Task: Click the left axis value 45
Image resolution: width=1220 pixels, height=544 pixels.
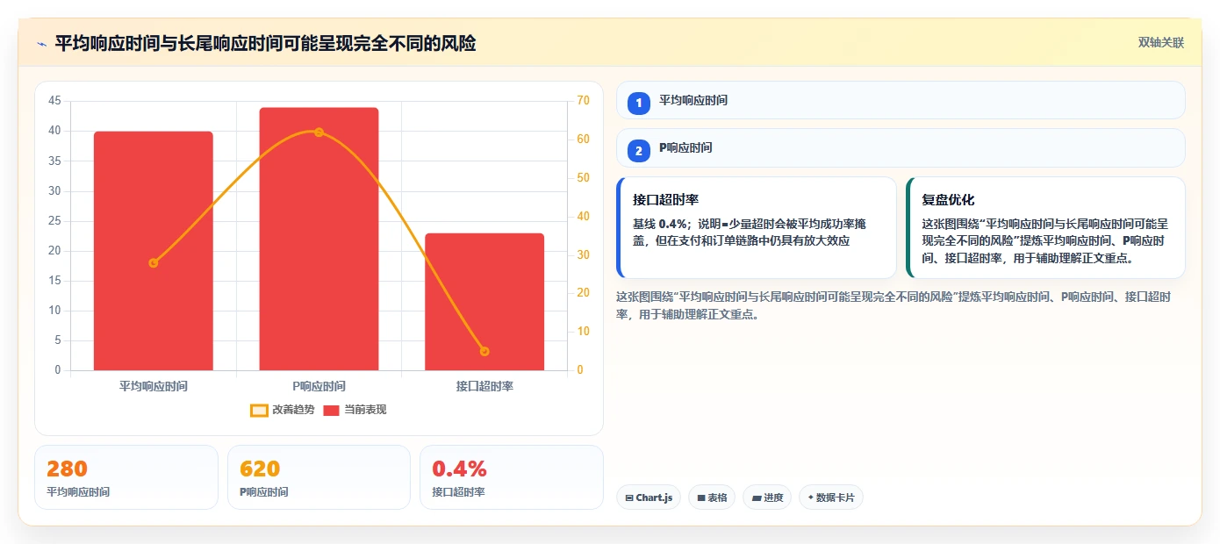Action: (54, 101)
